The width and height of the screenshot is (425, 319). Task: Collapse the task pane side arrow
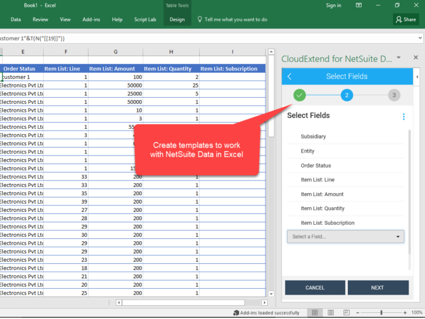click(x=417, y=77)
